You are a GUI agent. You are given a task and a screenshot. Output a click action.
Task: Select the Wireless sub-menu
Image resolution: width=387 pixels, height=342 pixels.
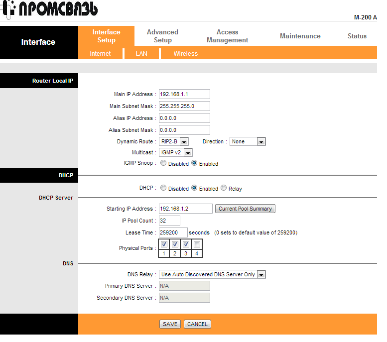(x=185, y=54)
